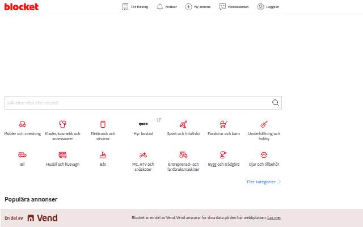Screen dimensions: 363x227
Task: Open Elektronik och vitvaror phone icon
Action: pos(103,124)
